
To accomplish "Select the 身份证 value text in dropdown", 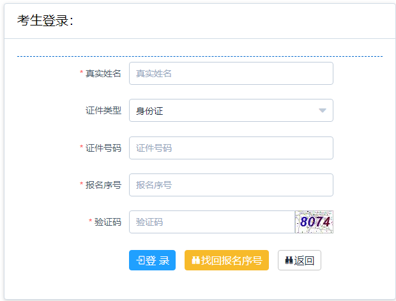I will pyautogui.click(x=149, y=111).
